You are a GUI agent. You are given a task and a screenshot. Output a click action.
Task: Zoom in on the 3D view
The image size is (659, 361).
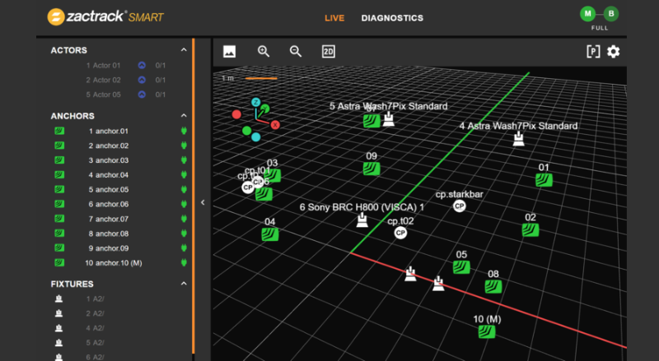tap(264, 52)
